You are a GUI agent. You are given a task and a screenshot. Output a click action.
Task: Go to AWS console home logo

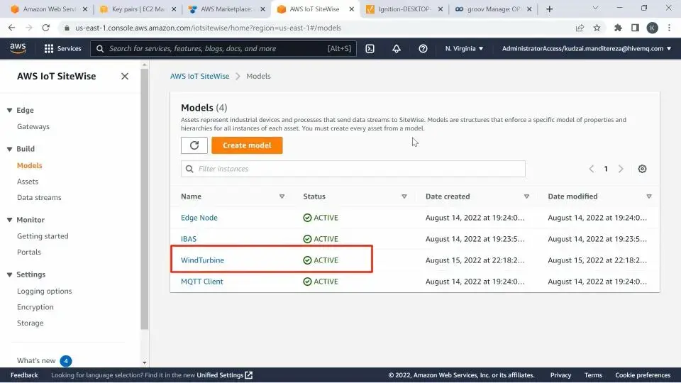(18, 48)
